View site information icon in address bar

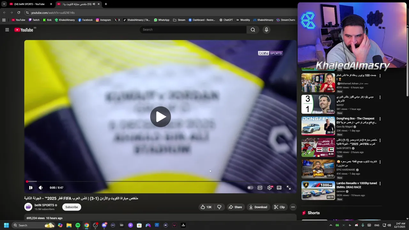[x=27, y=13]
